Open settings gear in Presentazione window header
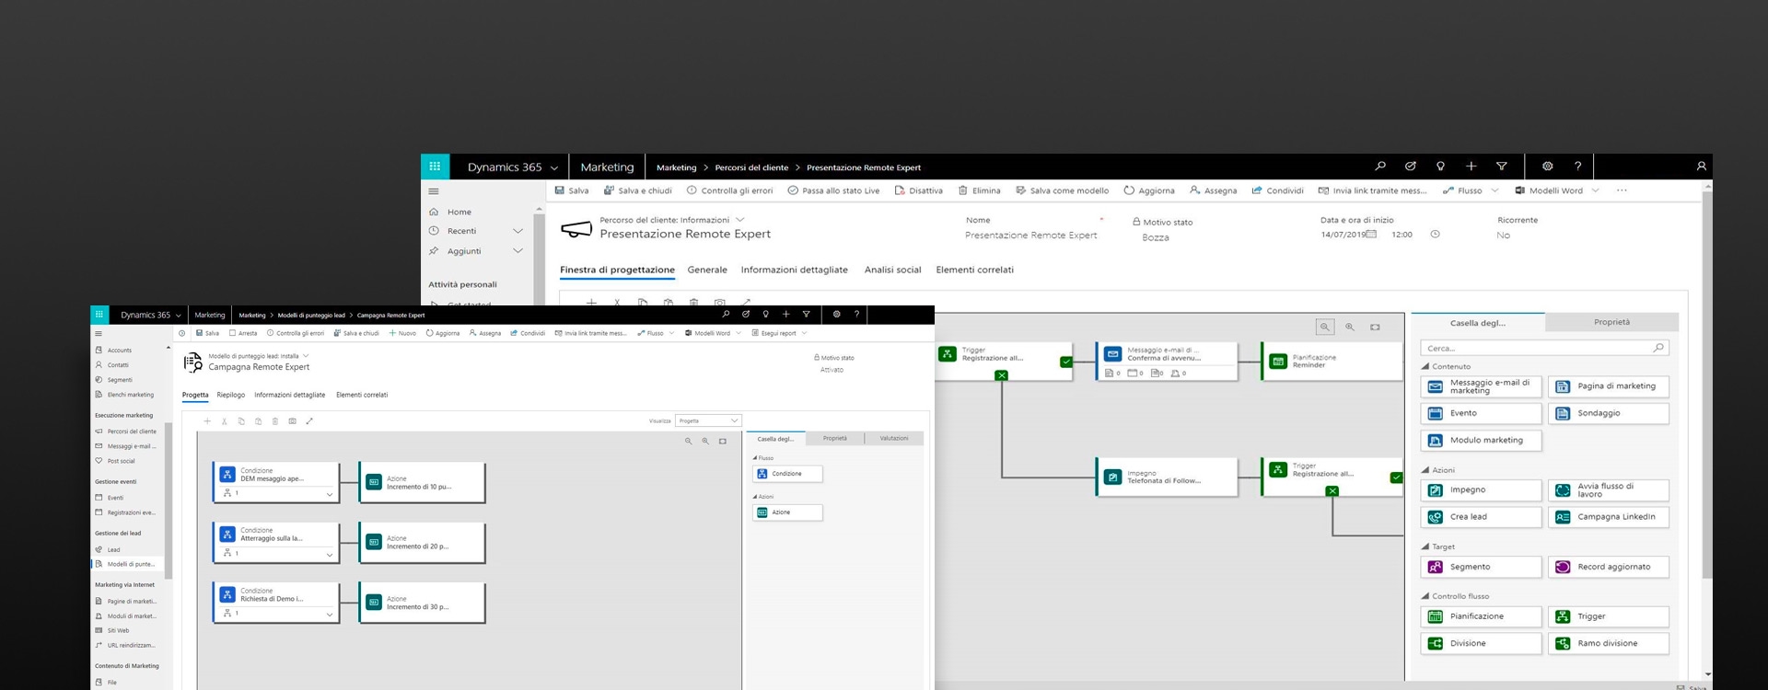The image size is (1768, 690). pyautogui.click(x=1547, y=167)
